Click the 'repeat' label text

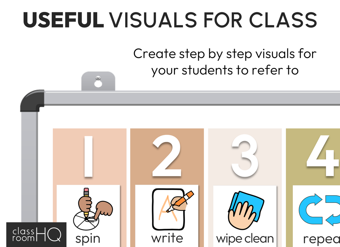pyautogui.click(x=321, y=239)
